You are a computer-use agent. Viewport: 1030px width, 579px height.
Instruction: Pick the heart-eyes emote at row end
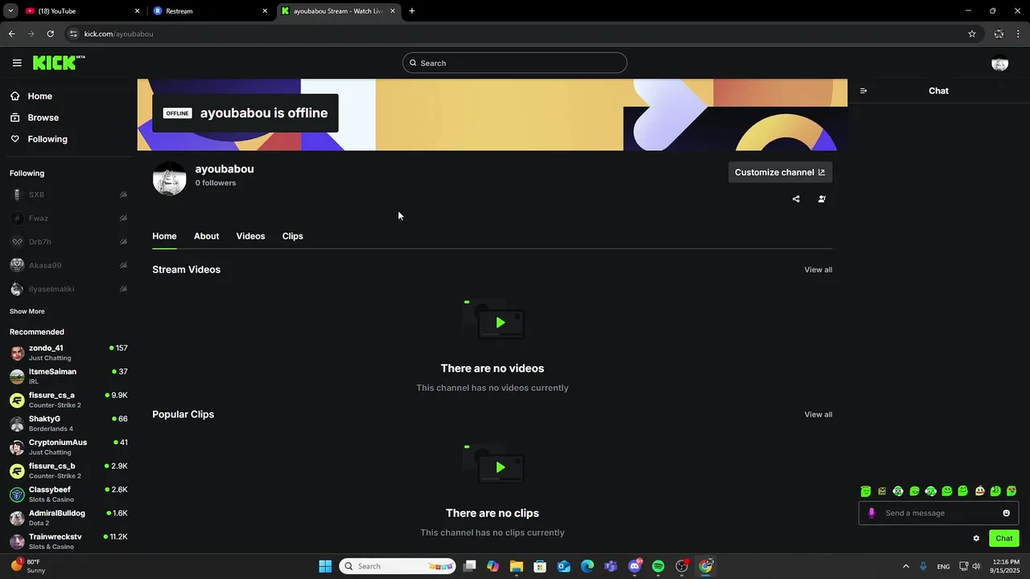pos(1011,491)
